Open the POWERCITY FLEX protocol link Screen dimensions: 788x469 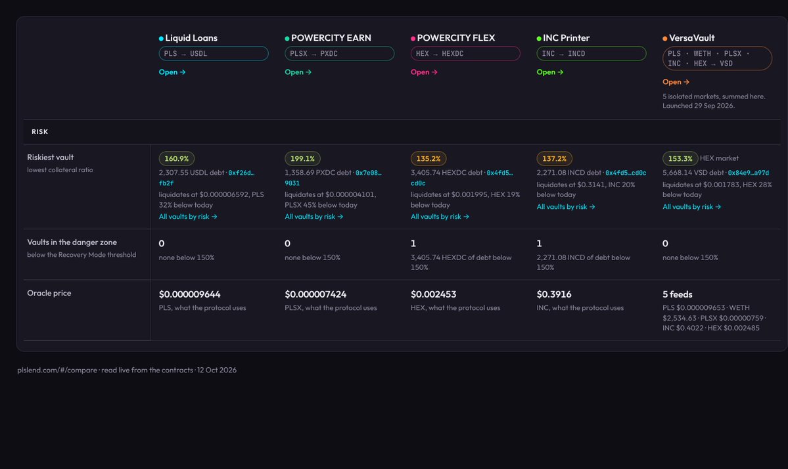tap(424, 72)
